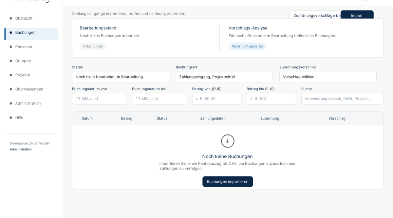This screenshot has height=218, width=393.
Task: Focus the Buchungsdatum bis date field
Action: coord(159,99)
